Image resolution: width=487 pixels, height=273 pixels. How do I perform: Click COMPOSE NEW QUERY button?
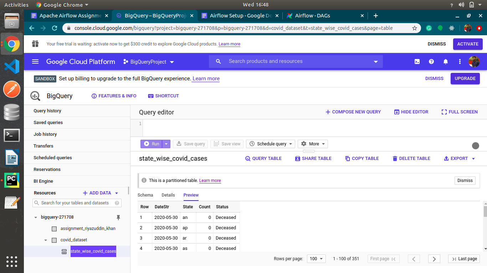[x=353, y=112]
